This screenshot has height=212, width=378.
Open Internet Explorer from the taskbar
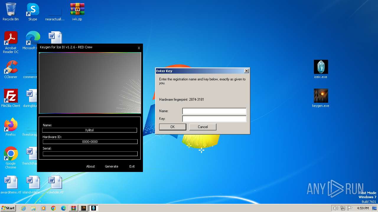23,208
